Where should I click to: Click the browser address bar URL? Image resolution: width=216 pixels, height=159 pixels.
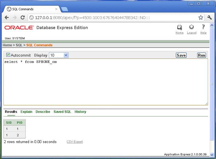pos(92,18)
